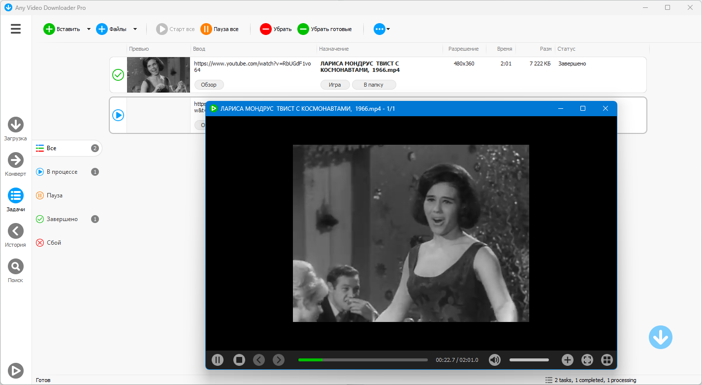The height and width of the screenshot is (385, 702).
Task: Open the История sidebar icon
Action: click(x=16, y=231)
